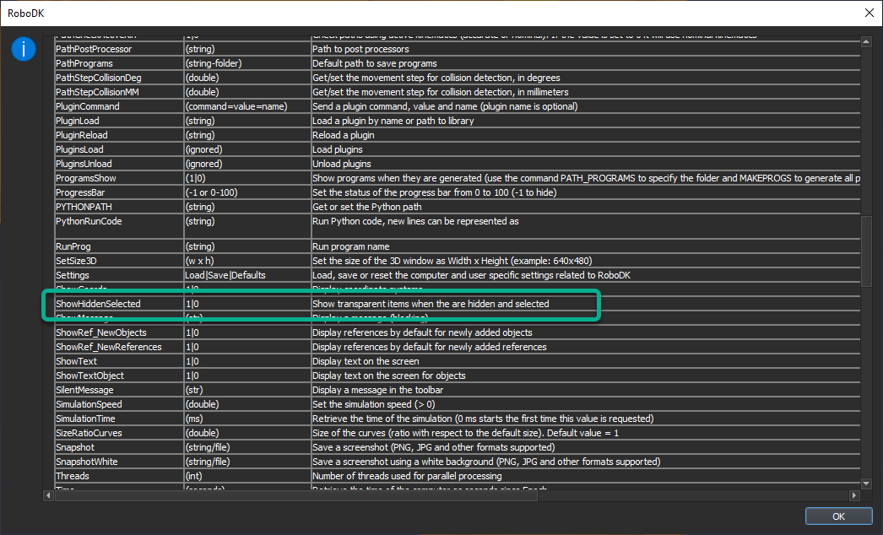Click the blue information icon
Screen dimensions: 883x535
point(23,50)
